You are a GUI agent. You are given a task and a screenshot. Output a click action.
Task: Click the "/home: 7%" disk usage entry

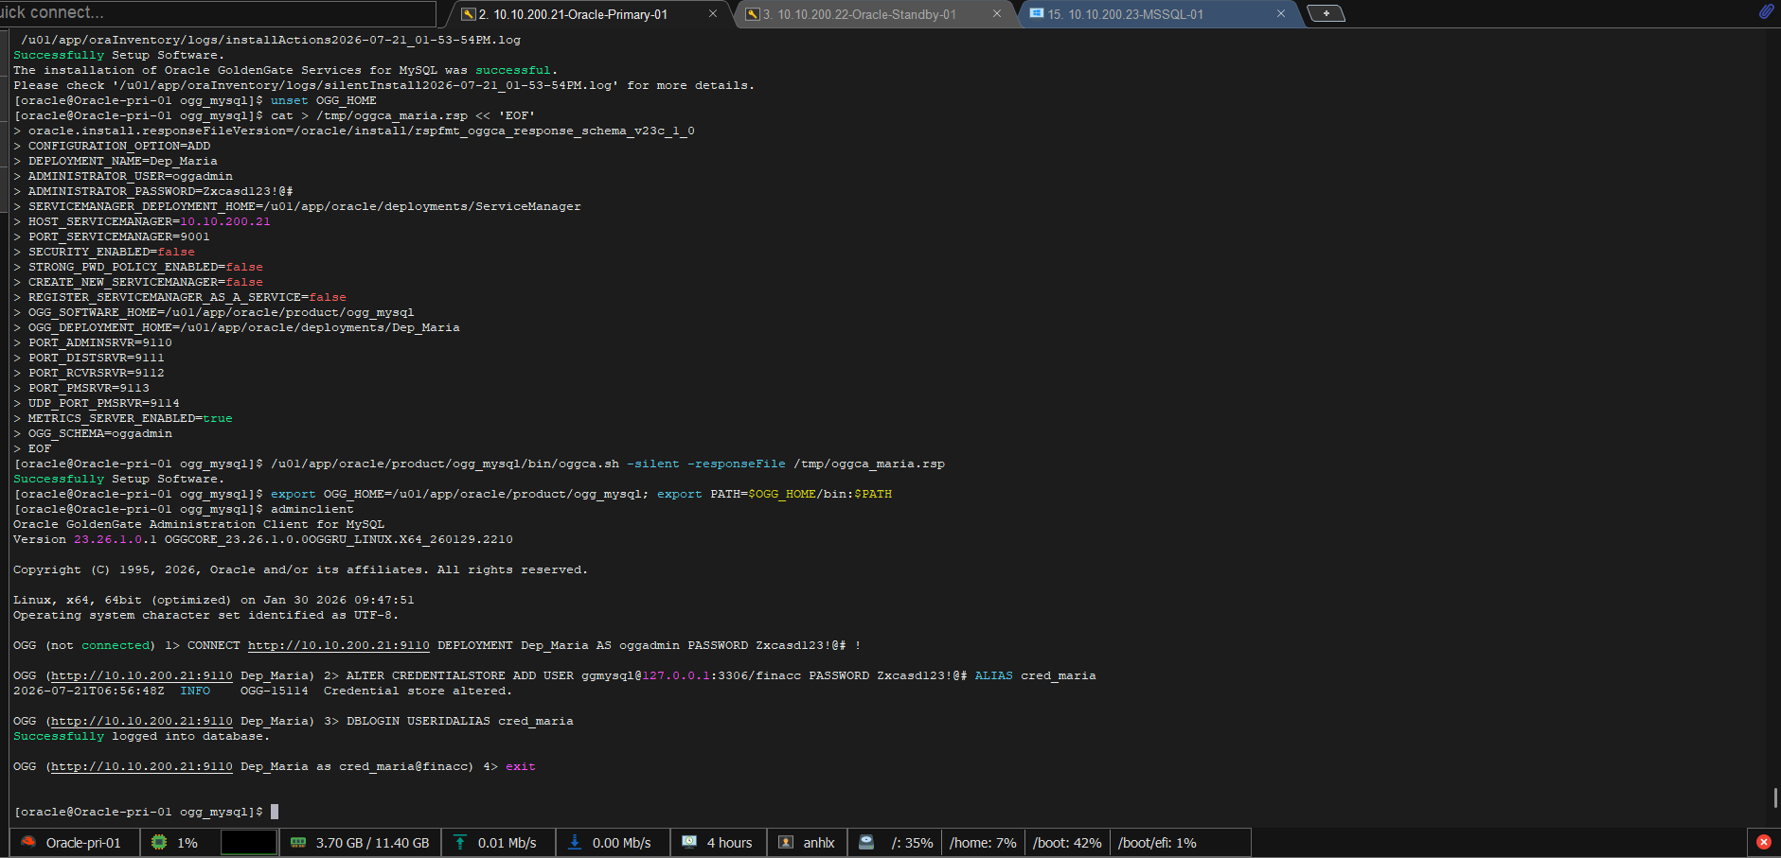click(983, 843)
